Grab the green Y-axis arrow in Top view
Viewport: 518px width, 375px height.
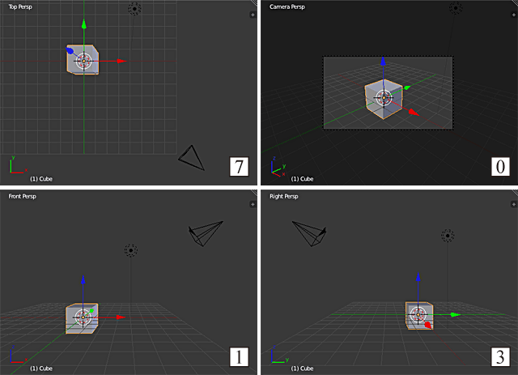(83, 17)
